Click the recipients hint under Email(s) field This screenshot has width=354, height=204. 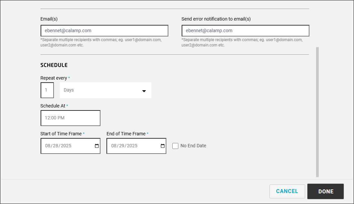(101, 42)
